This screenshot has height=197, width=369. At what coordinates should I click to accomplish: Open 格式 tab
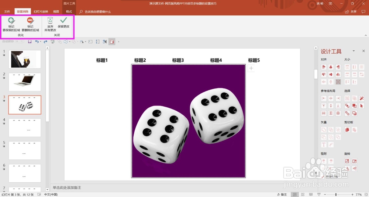pyautogui.click(x=69, y=11)
